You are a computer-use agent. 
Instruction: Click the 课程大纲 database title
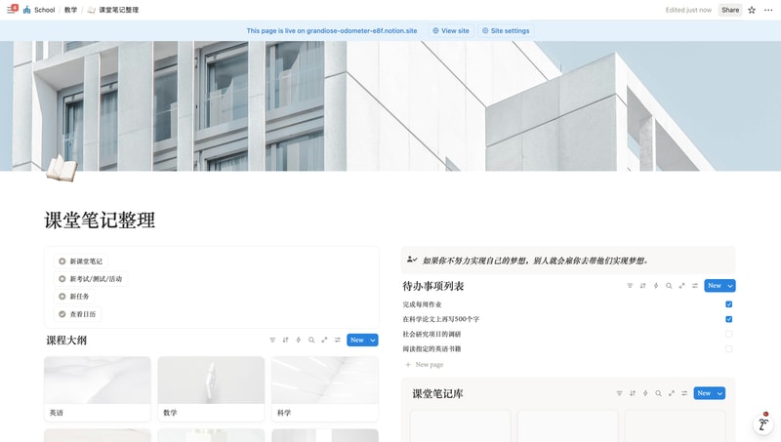66,341
